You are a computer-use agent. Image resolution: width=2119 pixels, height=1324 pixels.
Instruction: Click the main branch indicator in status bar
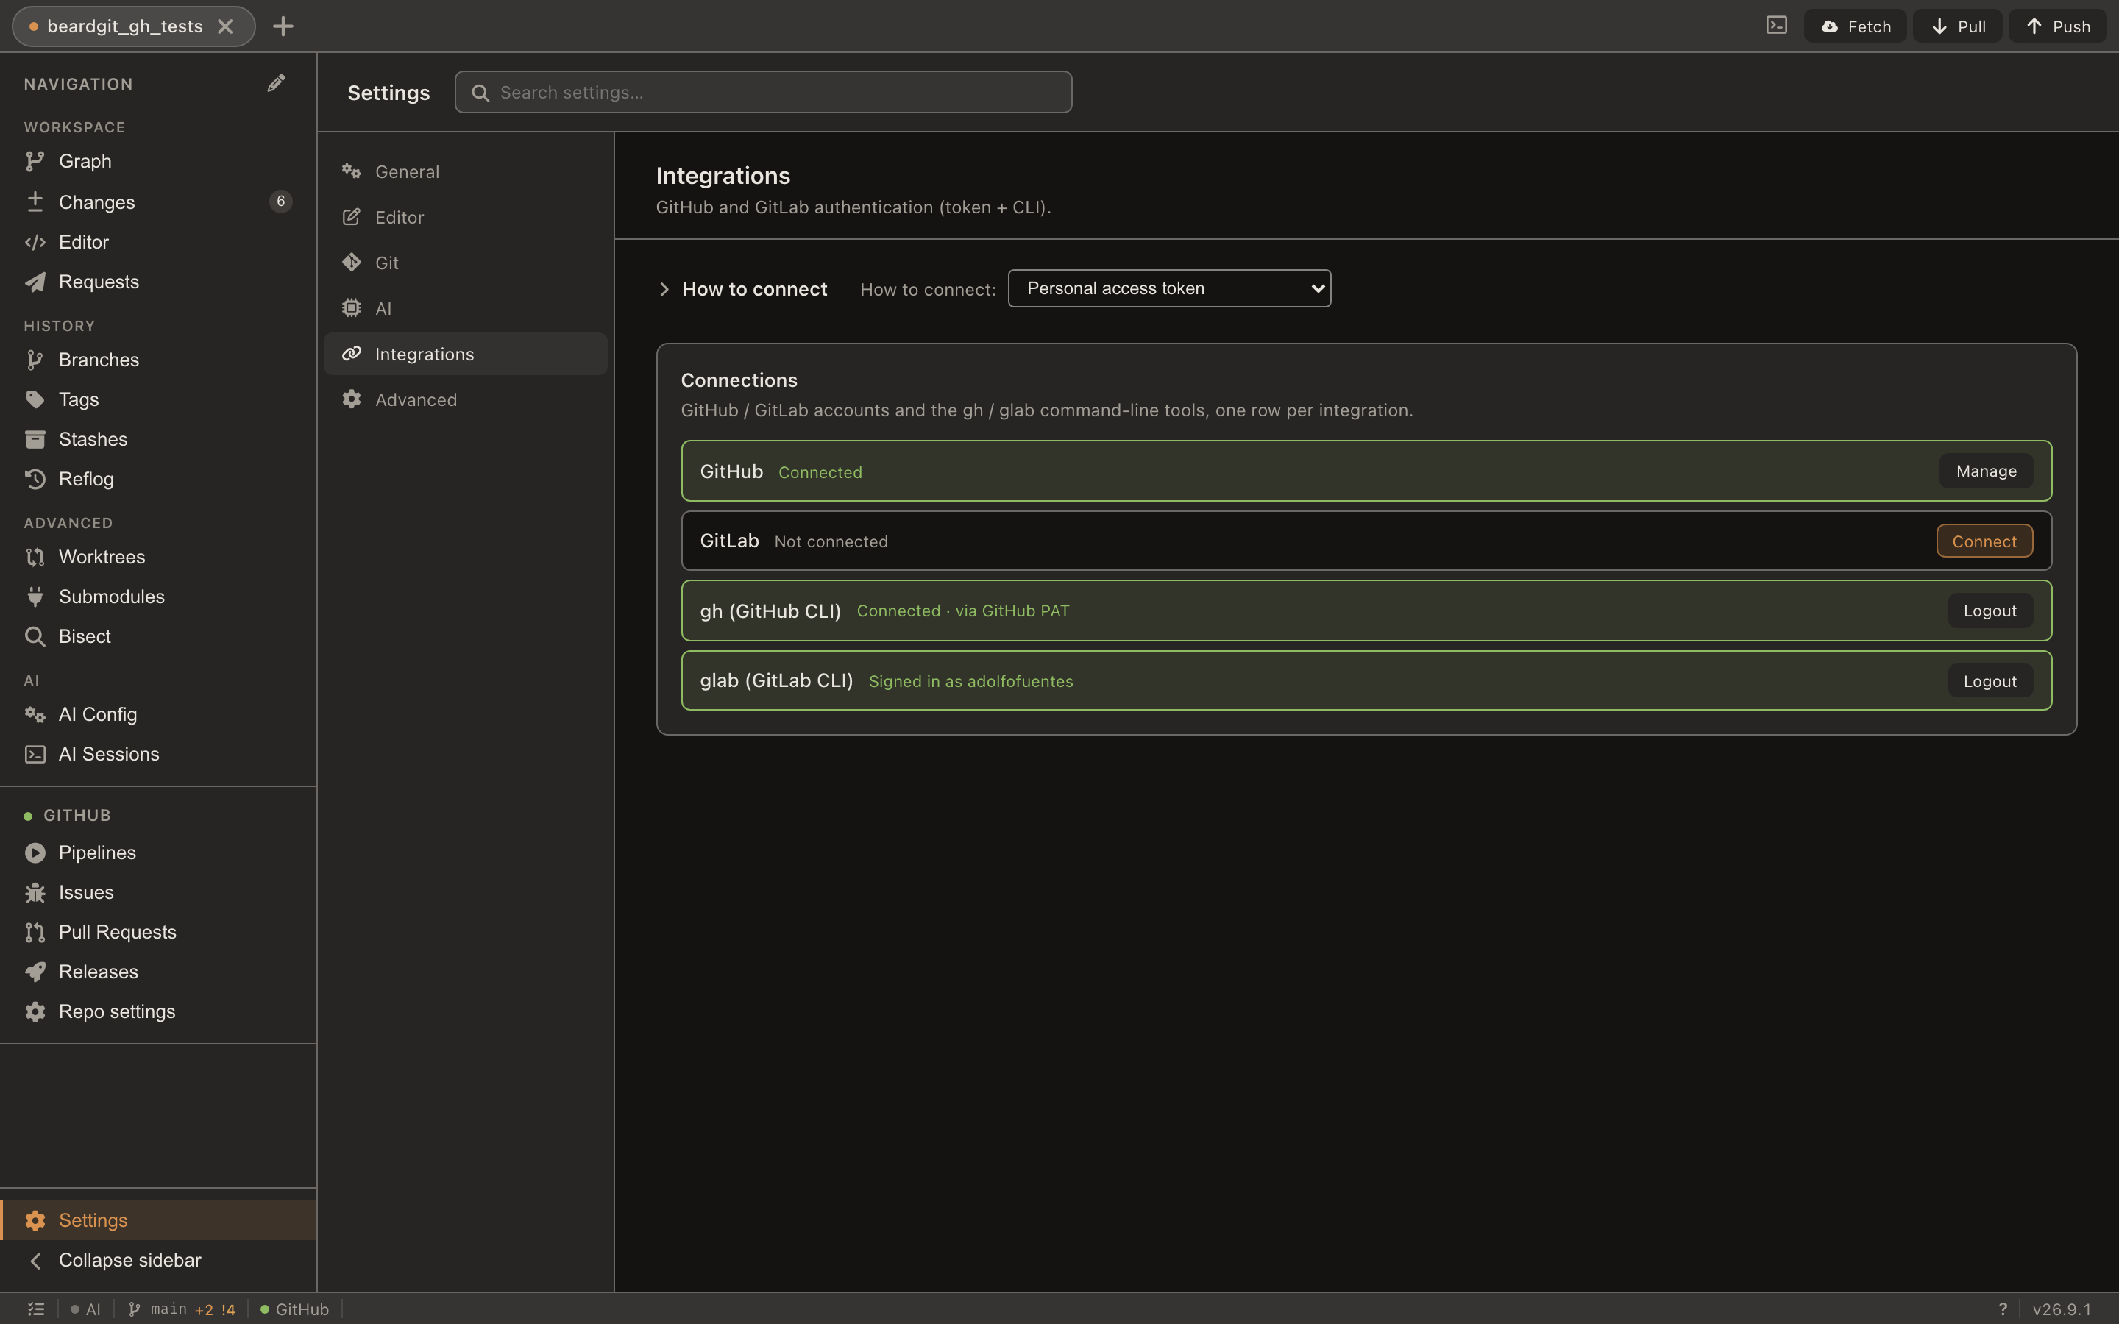click(x=182, y=1309)
